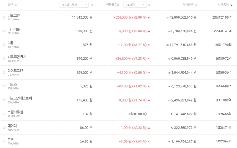Favorite the 트론 TRX/KRW star
The image size is (237, 148).
pos(4,141)
